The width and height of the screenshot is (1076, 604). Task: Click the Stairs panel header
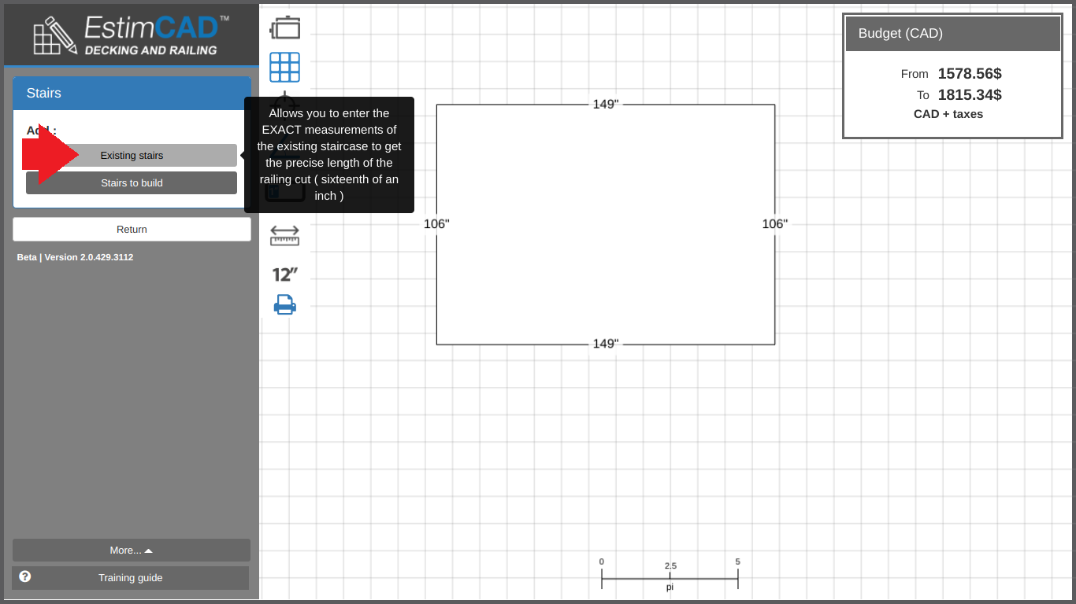132,94
